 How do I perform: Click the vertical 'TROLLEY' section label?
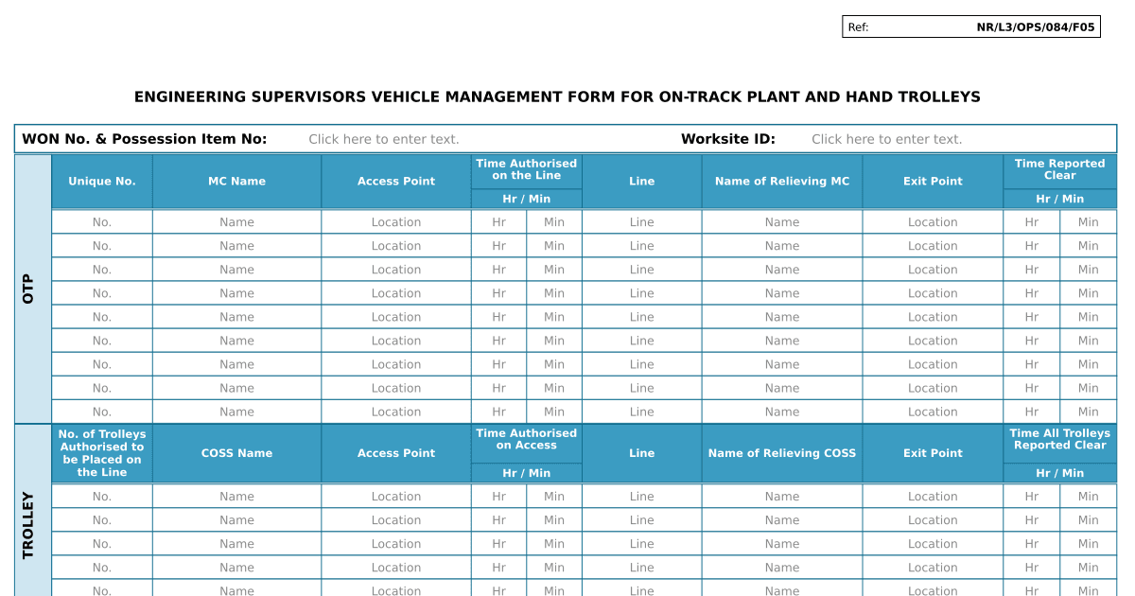[28, 525]
